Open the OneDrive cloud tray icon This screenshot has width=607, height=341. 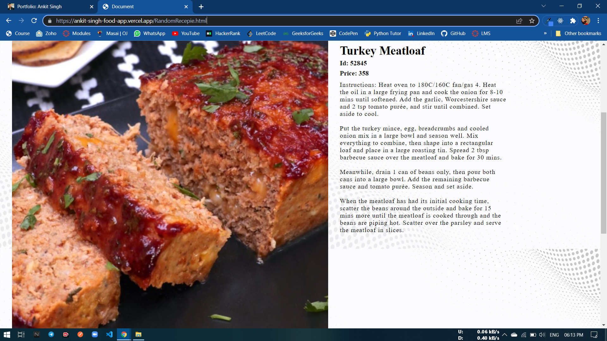514,335
